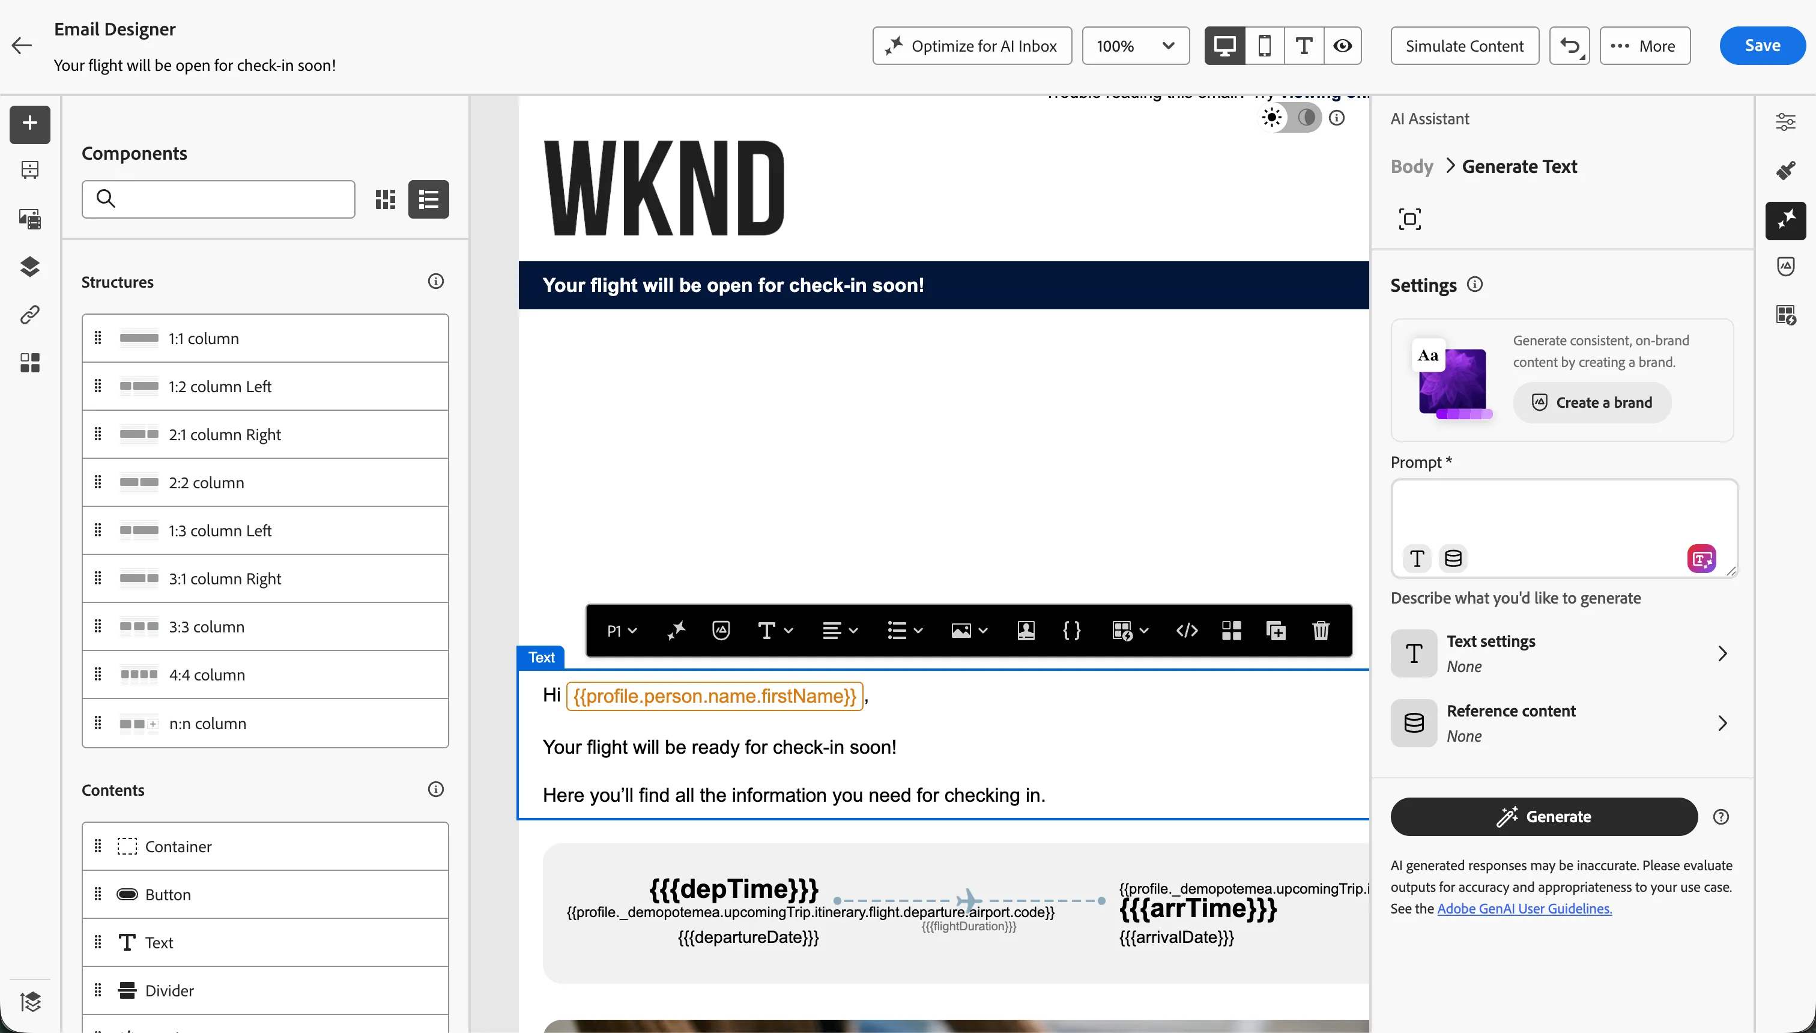Click the AI assistant sparkle toolbar icon
Image resolution: width=1816 pixels, height=1033 pixels.
pos(676,631)
